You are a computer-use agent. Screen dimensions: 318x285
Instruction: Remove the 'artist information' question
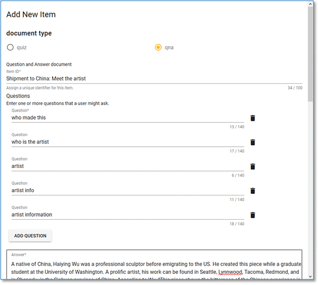[x=252, y=215]
